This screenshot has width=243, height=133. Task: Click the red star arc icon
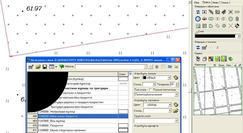[204, 19]
